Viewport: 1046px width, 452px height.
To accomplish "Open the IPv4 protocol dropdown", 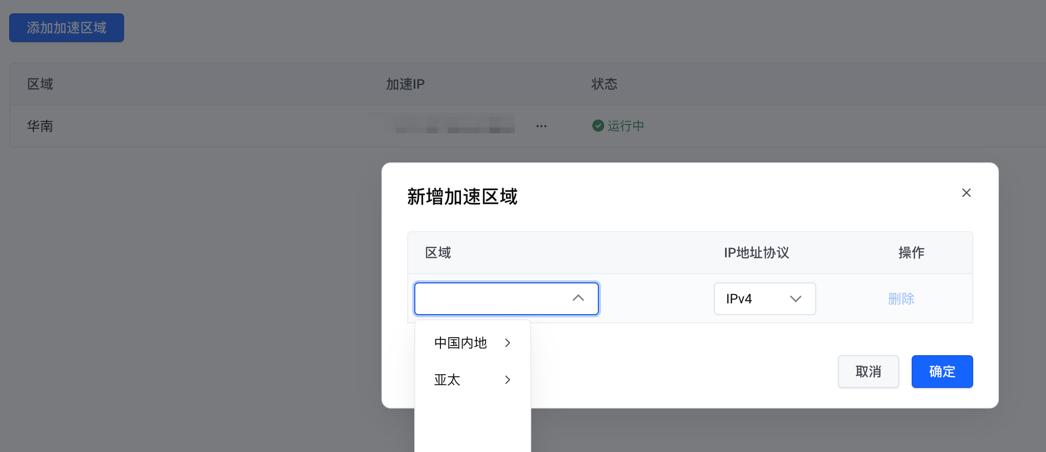I will (765, 299).
